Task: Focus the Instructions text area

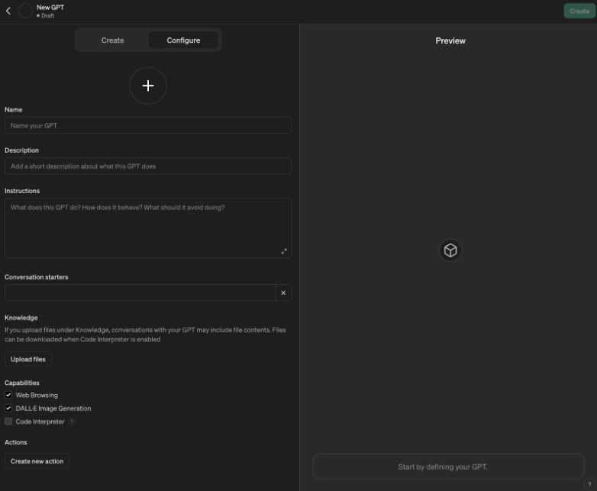Action: [x=148, y=228]
